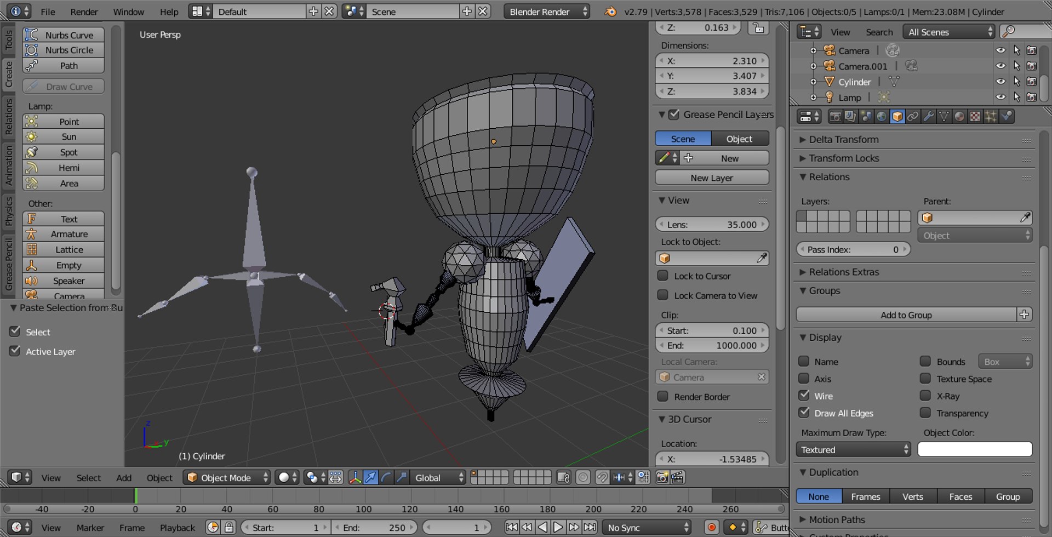Open the All Scenes outliner filter dropdown

[949, 32]
